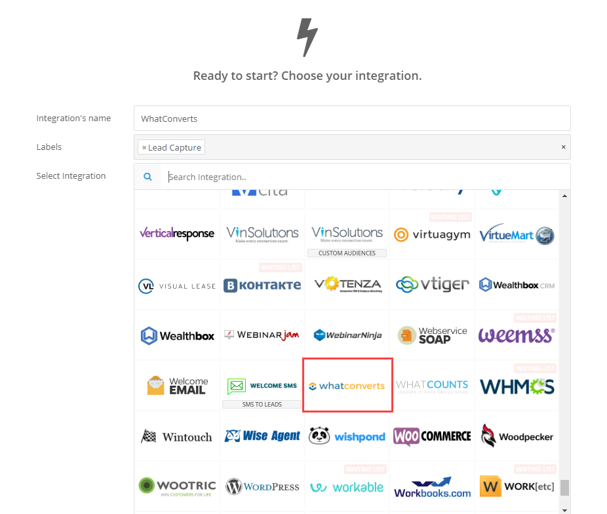This screenshot has width=607, height=514.
Task: Focus the Search Integration box
Action: click(365, 177)
